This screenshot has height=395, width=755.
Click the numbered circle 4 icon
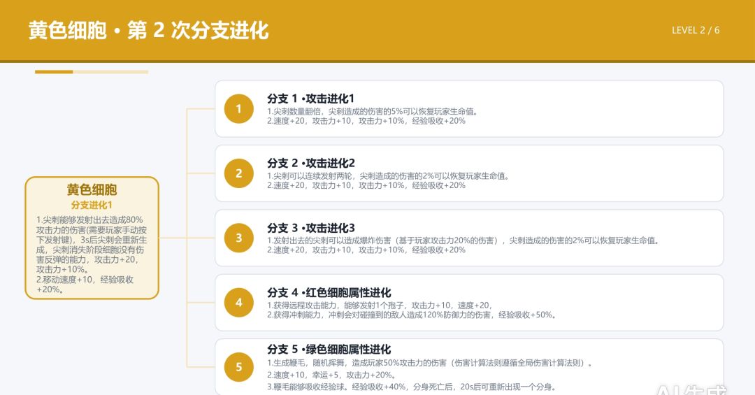pyautogui.click(x=239, y=303)
